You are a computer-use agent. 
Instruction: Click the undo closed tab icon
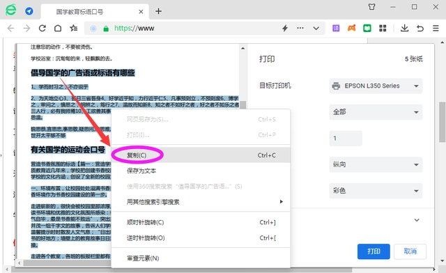click(420, 28)
